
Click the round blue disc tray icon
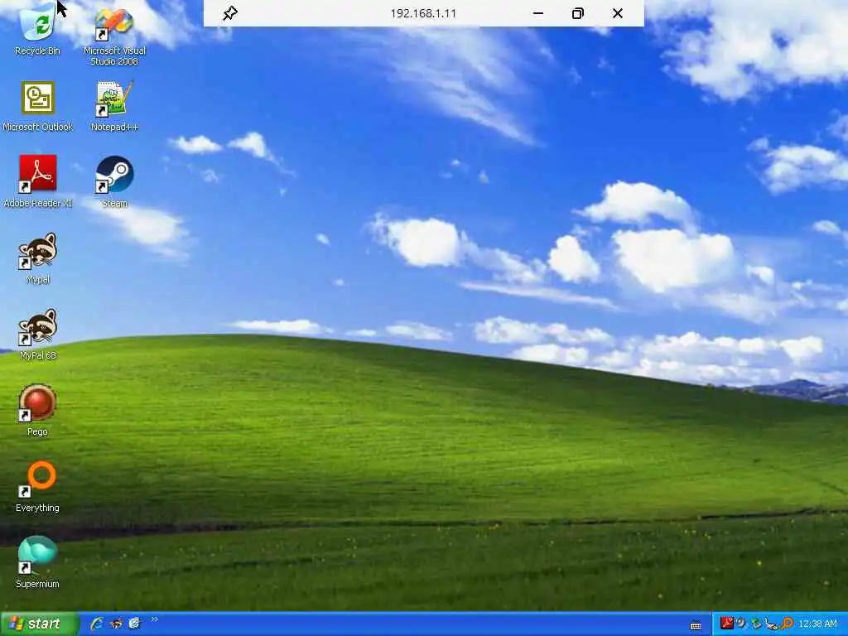pos(740,624)
